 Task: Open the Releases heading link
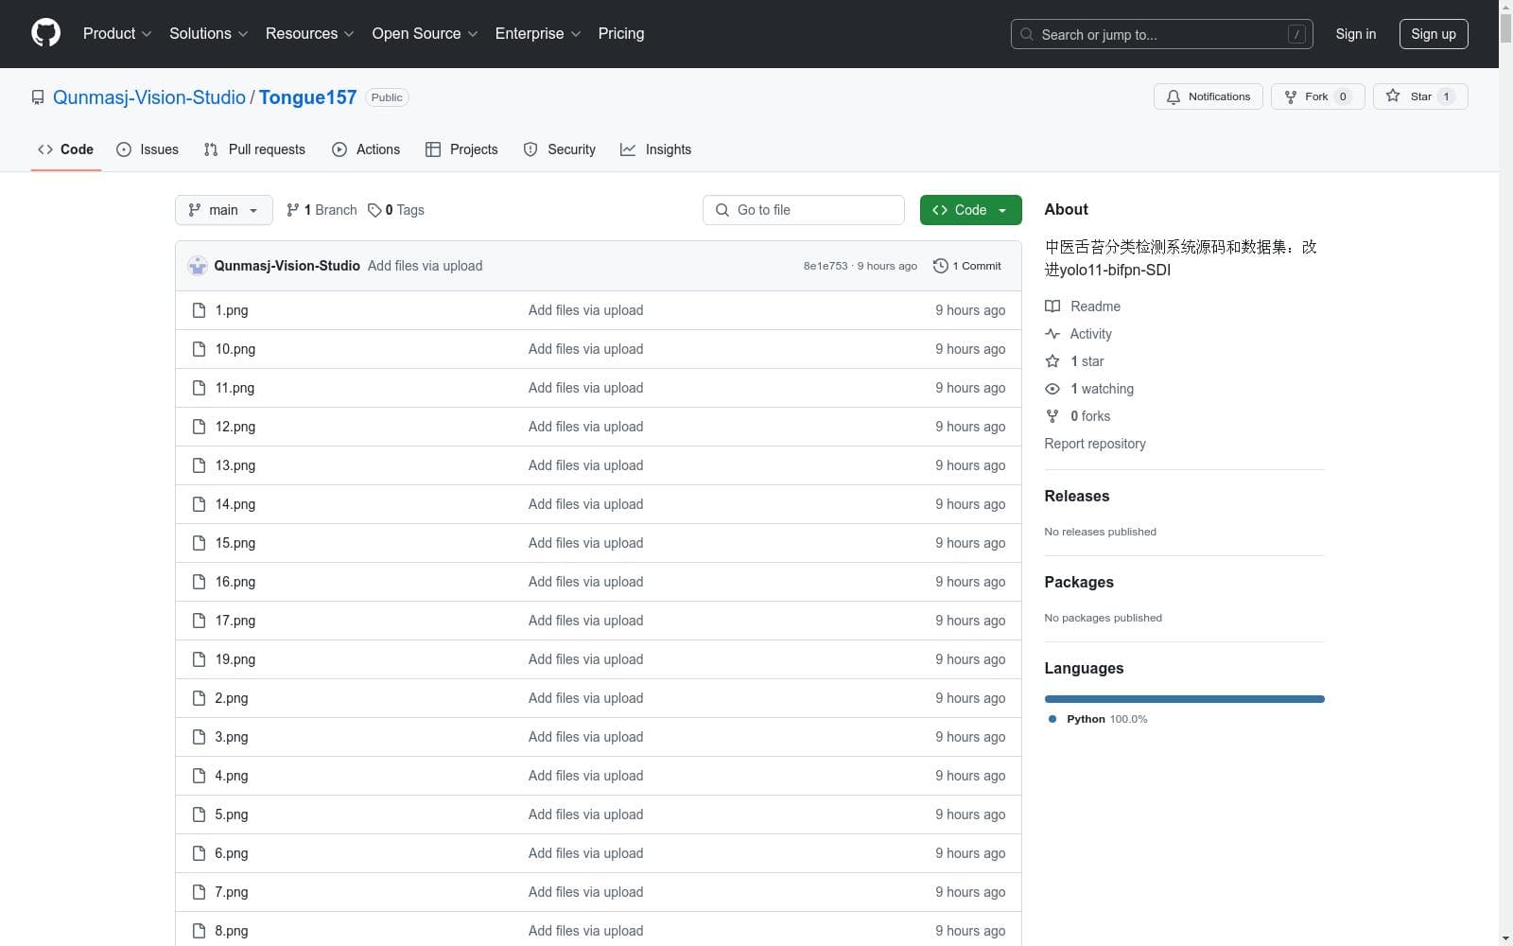[x=1077, y=496]
